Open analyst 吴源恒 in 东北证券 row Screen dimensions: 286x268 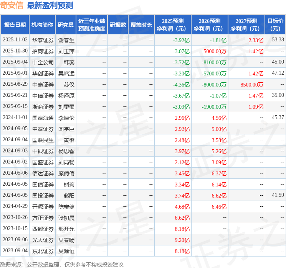pyautogui.click(x=66, y=251)
